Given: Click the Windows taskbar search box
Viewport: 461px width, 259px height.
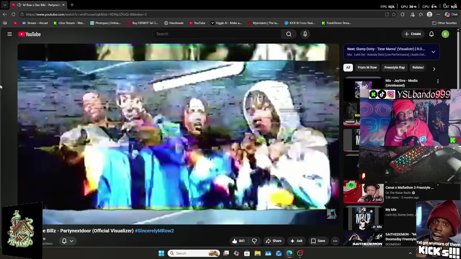Looking at the screenshot, I should pyautogui.click(x=194, y=253).
